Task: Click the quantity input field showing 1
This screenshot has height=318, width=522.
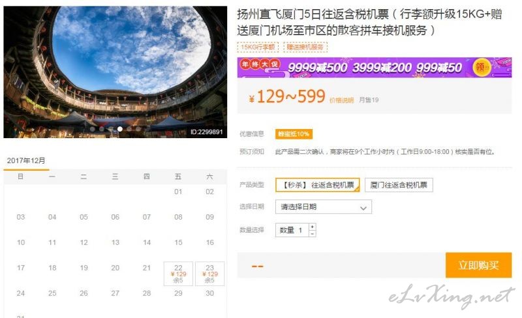Action: [x=292, y=230]
